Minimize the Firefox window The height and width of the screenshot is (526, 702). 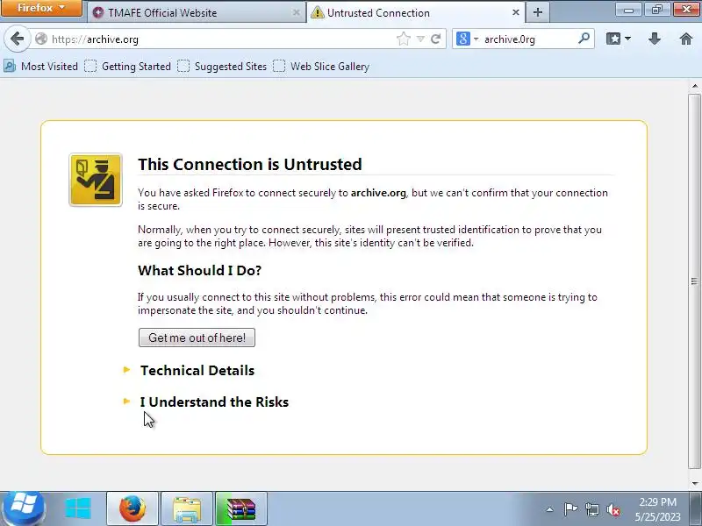(628, 9)
